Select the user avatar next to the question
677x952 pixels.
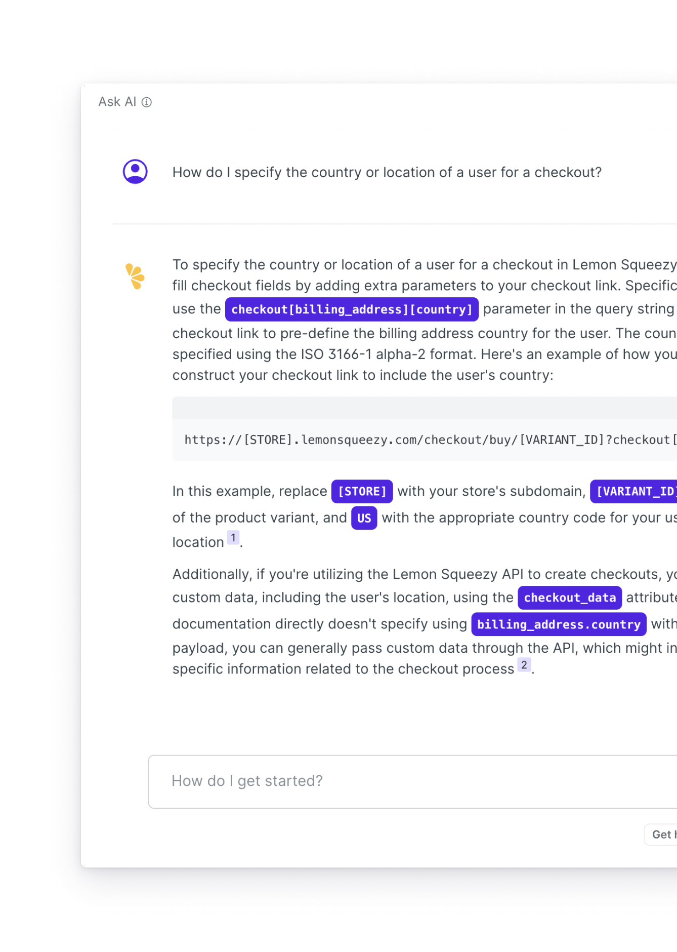(135, 172)
